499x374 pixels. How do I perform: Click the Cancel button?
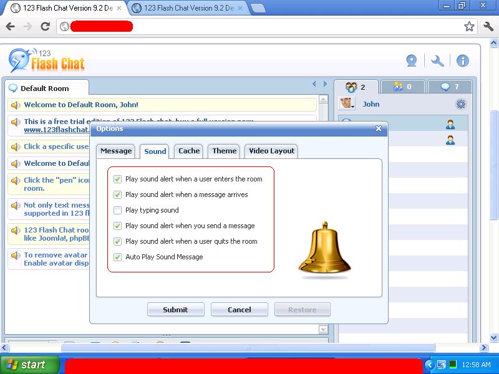pyautogui.click(x=240, y=309)
